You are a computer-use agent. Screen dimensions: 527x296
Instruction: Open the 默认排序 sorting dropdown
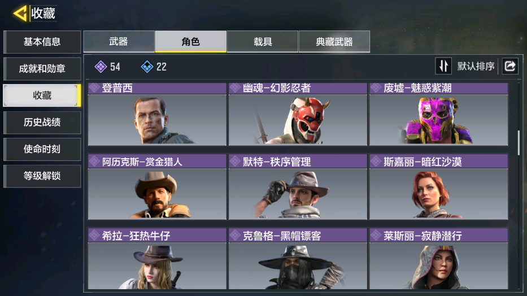[476, 66]
